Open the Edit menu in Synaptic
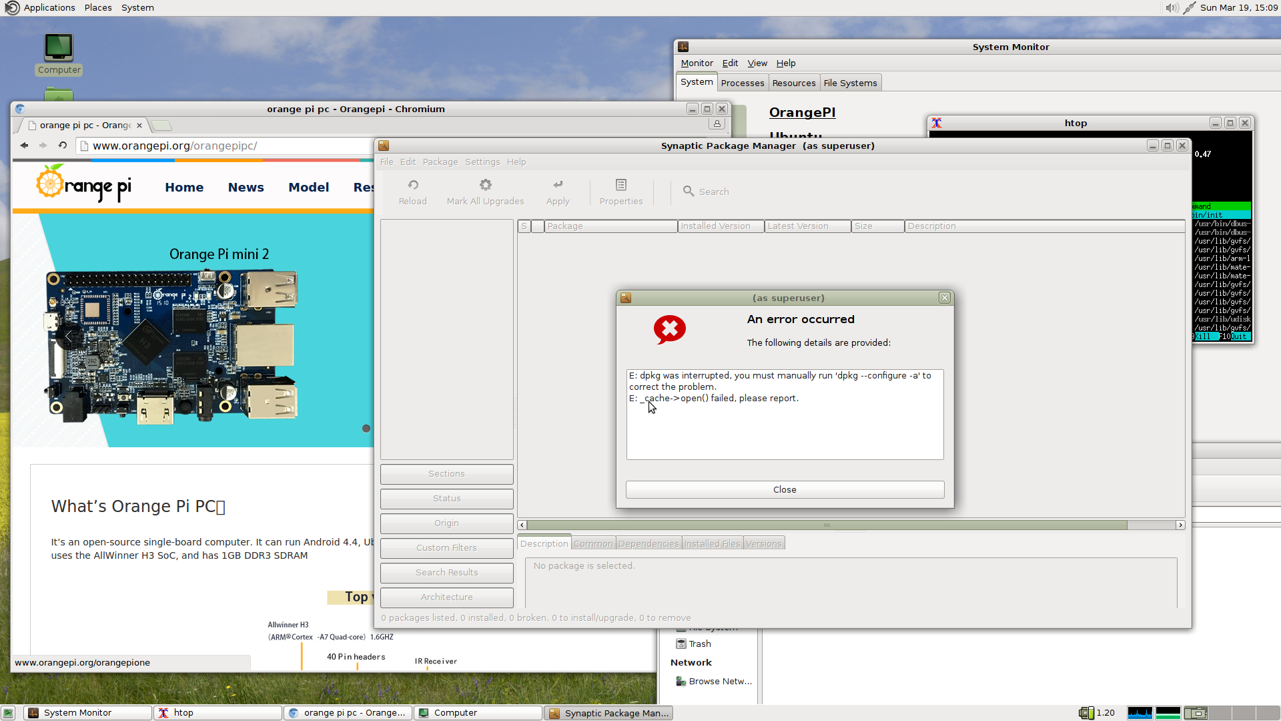This screenshot has height=721, width=1281. pyautogui.click(x=408, y=162)
